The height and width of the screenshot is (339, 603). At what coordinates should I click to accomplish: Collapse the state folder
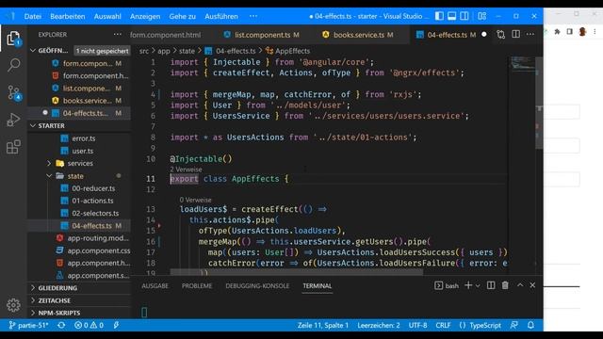76,176
